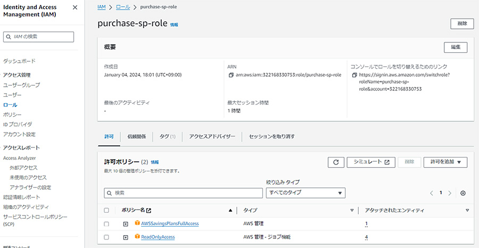Open ダッシュボード in sidebar
The height and width of the screenshot is (248, 479).
point(19,61)
